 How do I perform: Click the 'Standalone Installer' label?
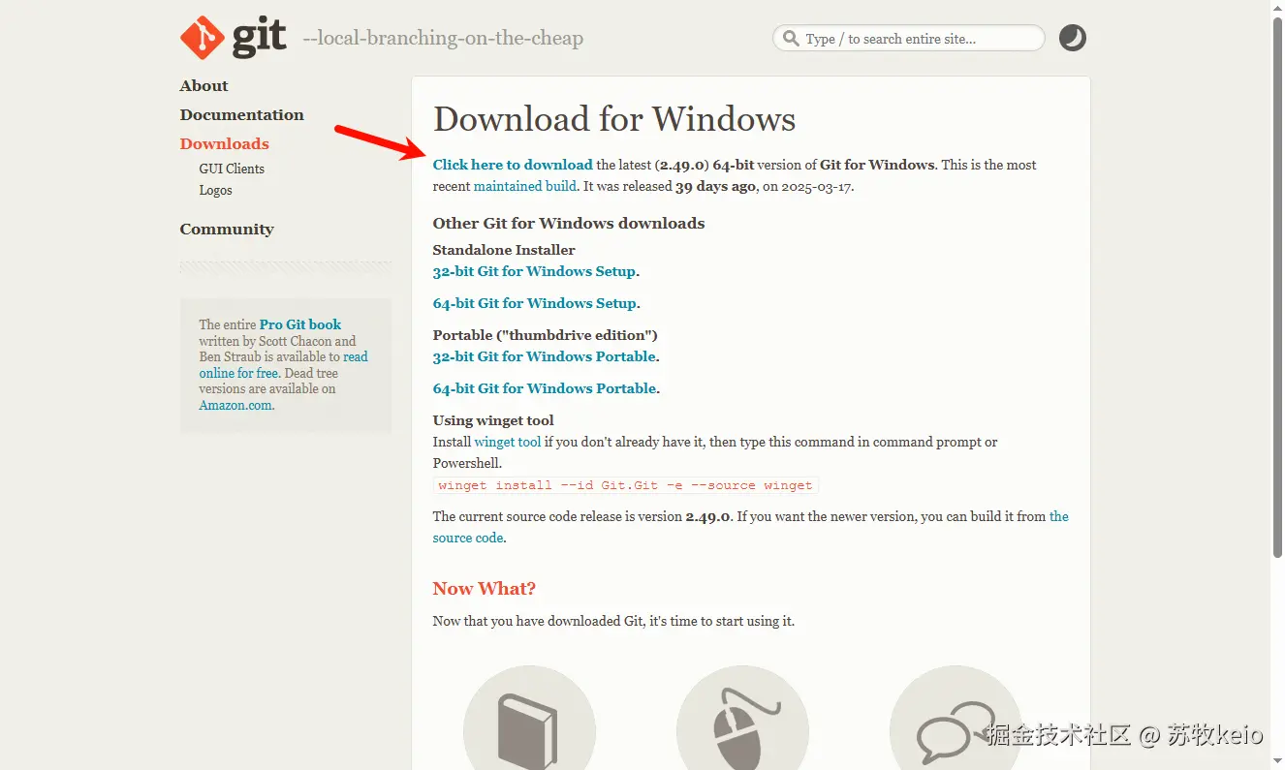tap(504, 250)
